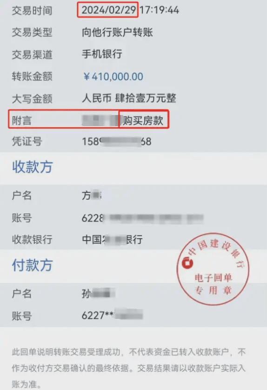Tap the transaction time 17:19:44
Image resolution: width=267 pixels, height=390 pixels.
pyautogui.click(x=159, y=10)
